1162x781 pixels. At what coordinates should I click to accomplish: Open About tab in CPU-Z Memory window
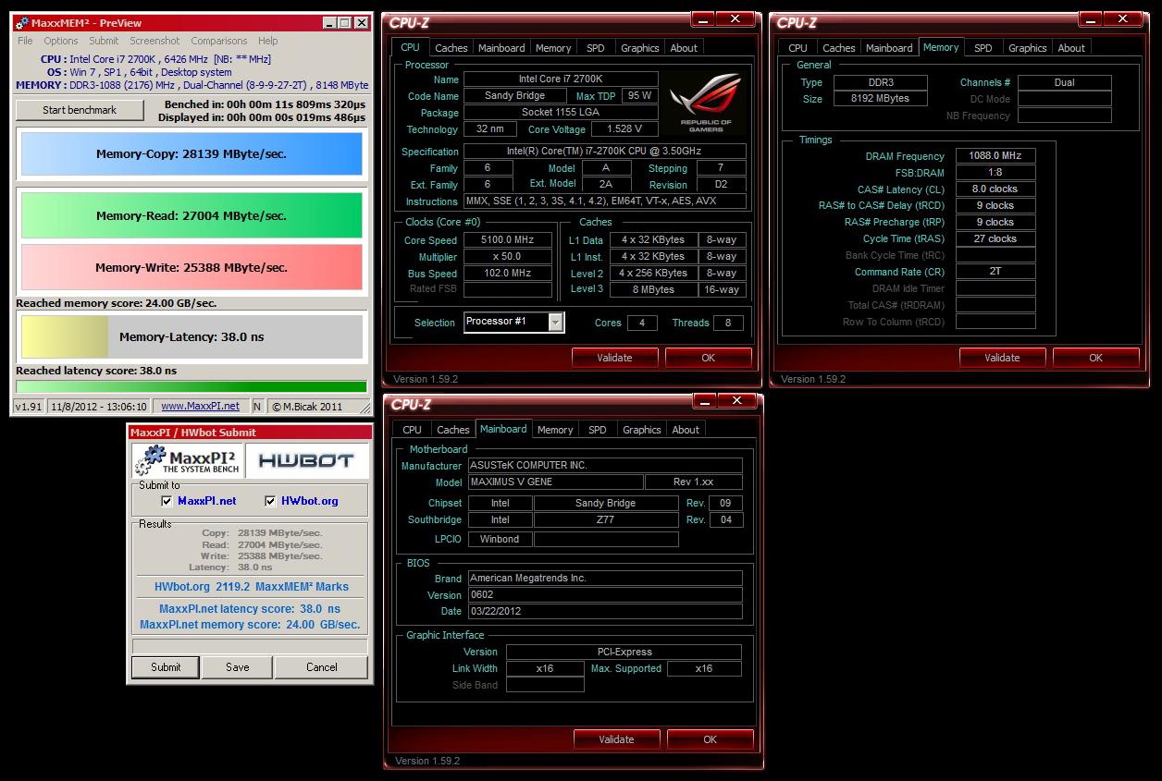coord(1071,48)
